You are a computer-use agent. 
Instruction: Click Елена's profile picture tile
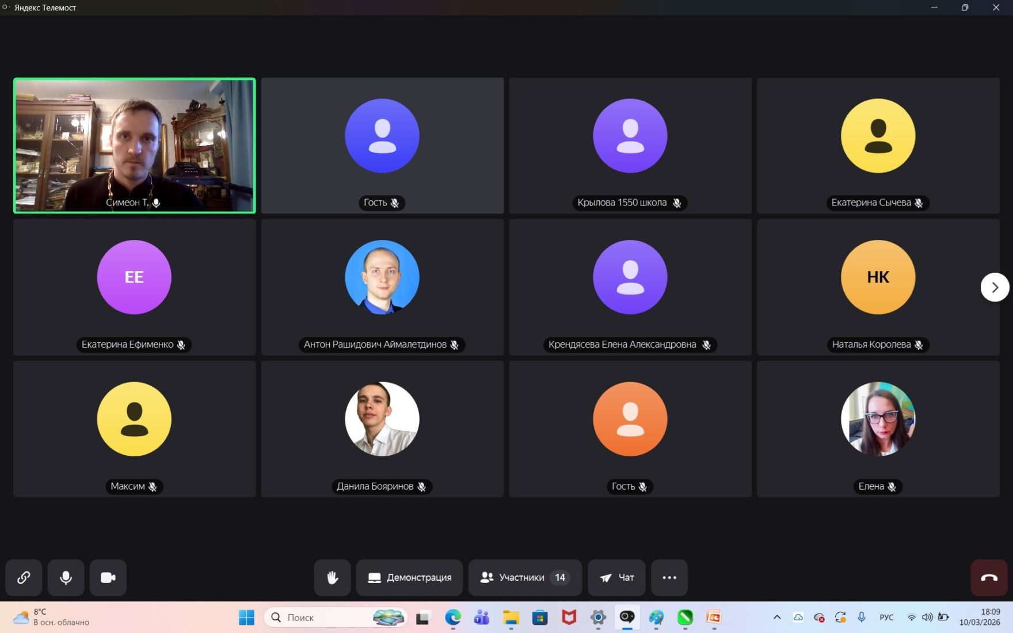pos(878,419)
